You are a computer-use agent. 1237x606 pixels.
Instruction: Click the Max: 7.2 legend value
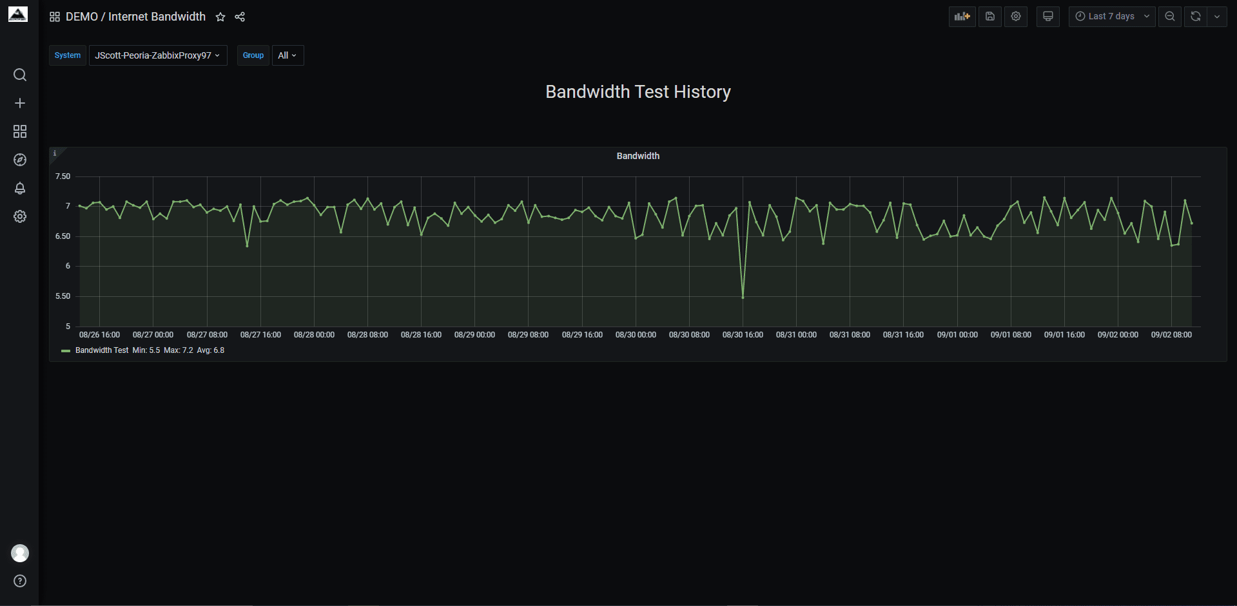pyautogui.click(x=179, y=350)
